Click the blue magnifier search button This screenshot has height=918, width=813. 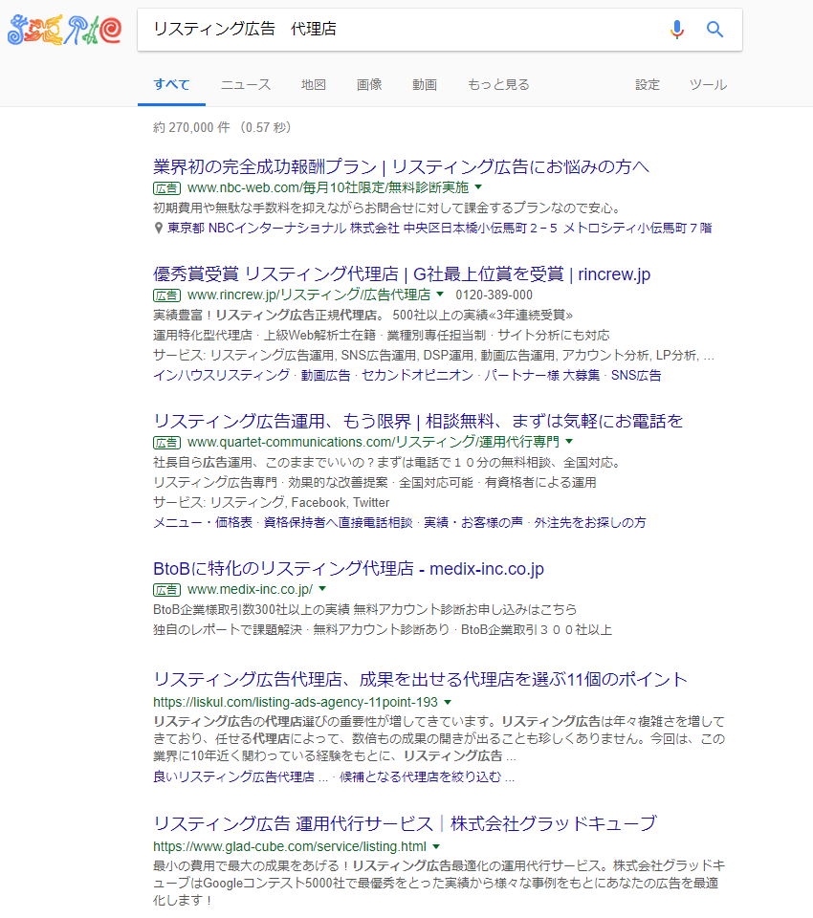click(714, 29)
